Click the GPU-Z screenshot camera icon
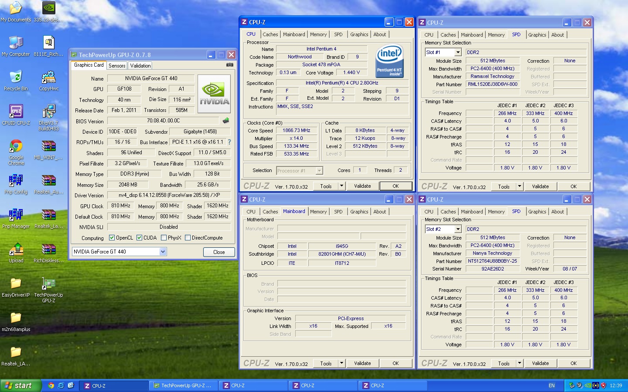The width and height of the screenshot is (628, 392). 229,65
